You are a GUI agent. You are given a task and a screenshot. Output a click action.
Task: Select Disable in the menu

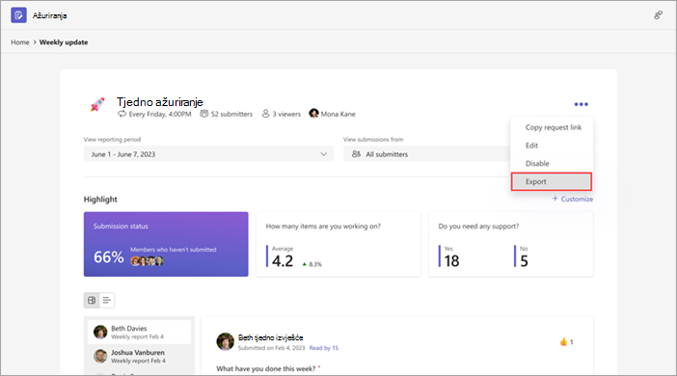pos(537,164)
